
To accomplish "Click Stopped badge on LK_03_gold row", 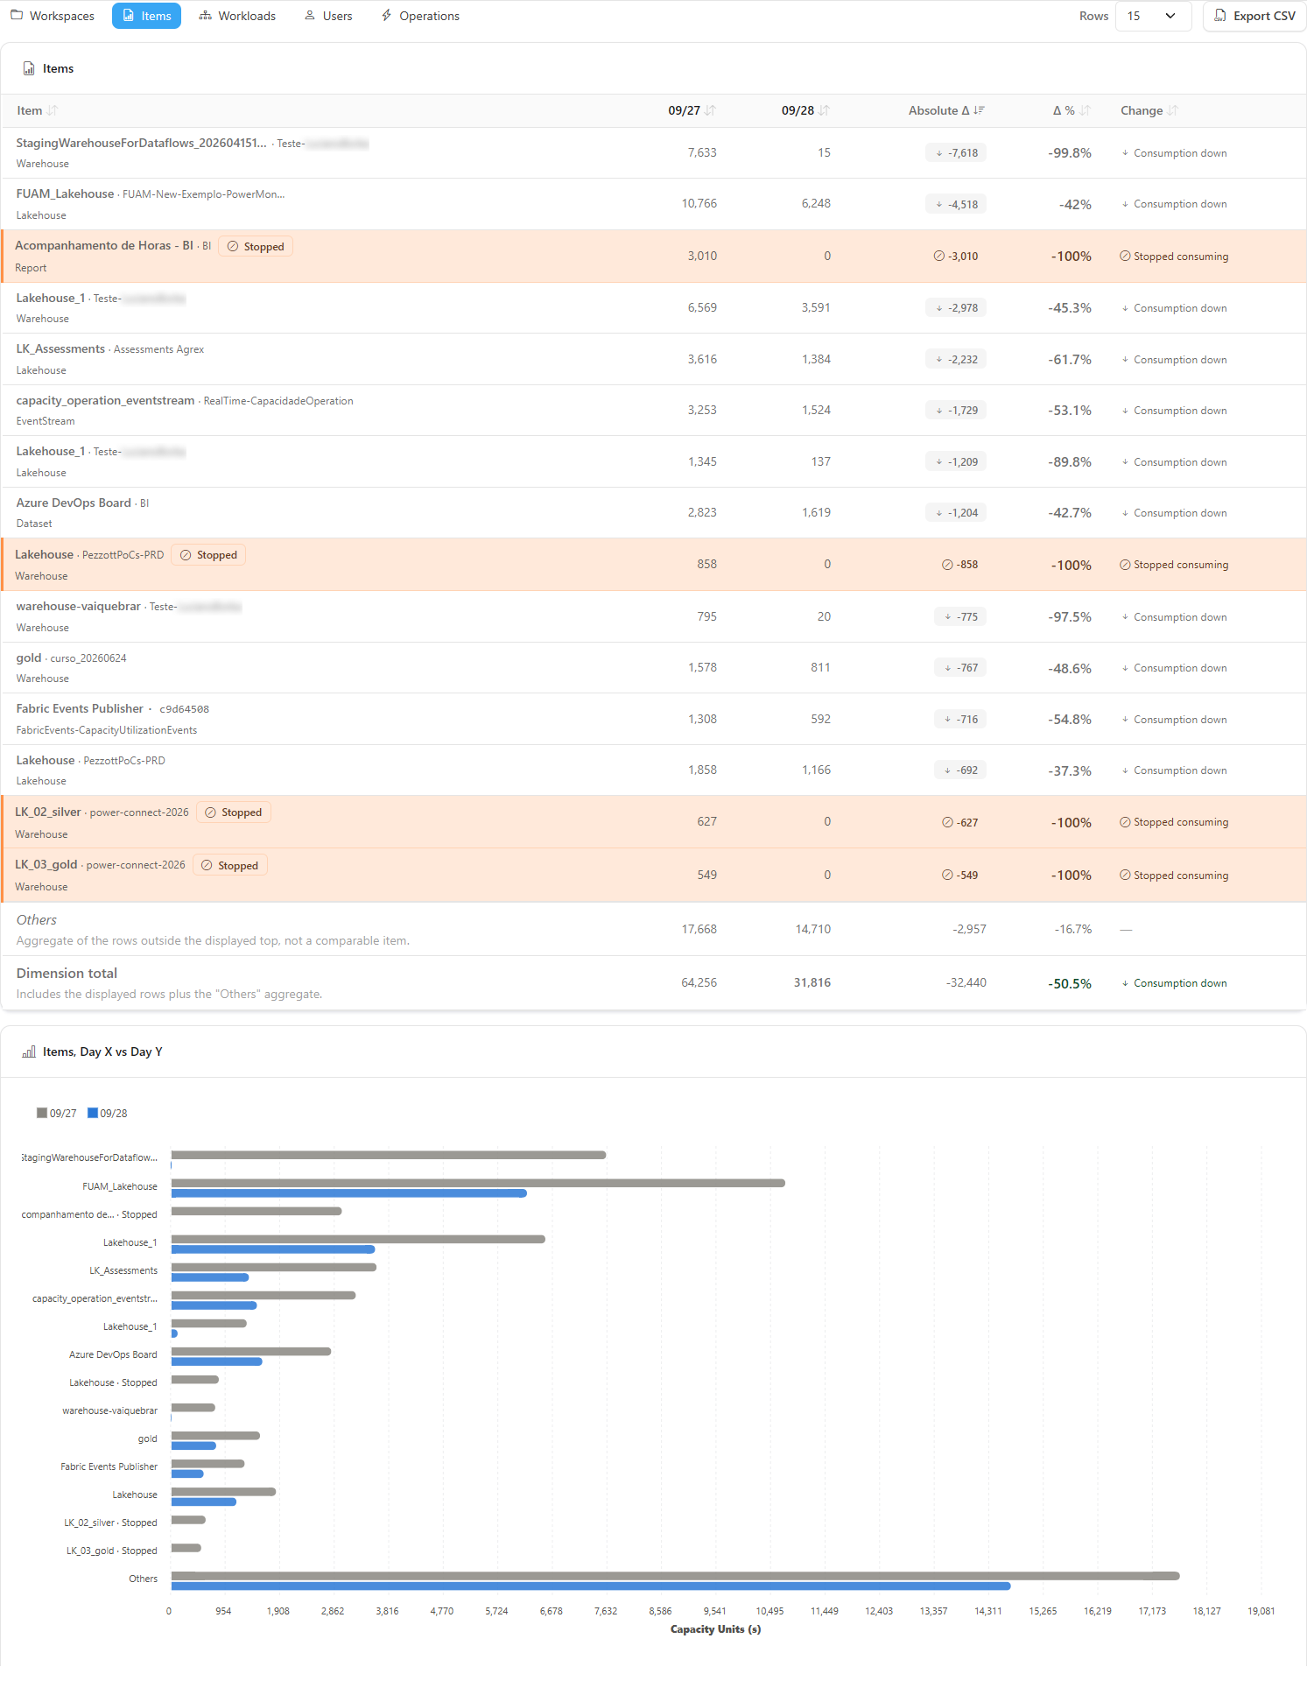I will click(x=230, y=866).
